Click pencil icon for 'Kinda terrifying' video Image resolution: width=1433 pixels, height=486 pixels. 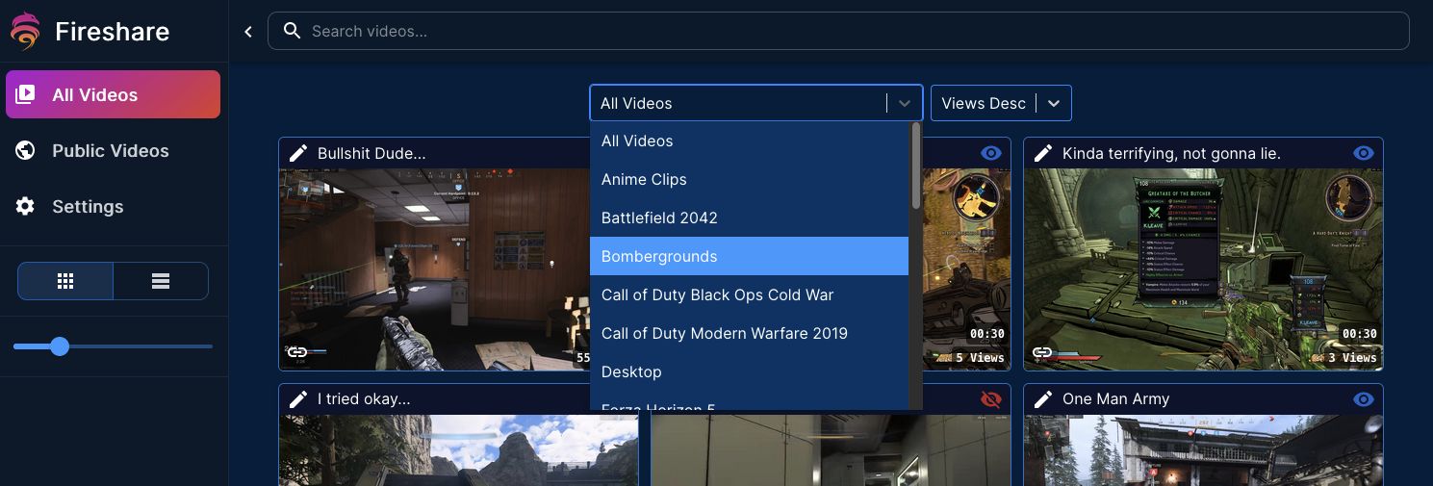(1043, 153)
